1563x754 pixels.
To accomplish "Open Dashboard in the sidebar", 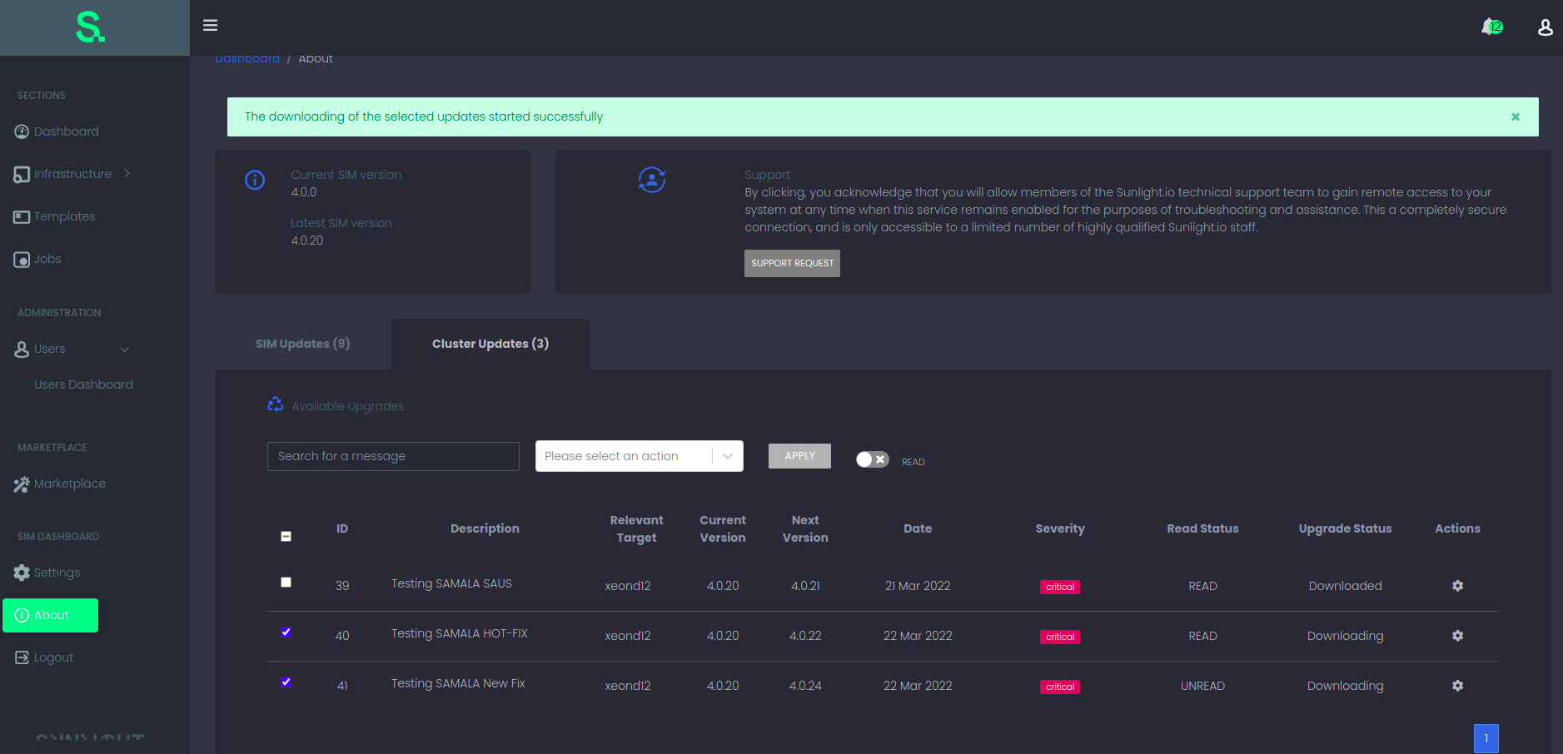I will (x=67, y=131).
